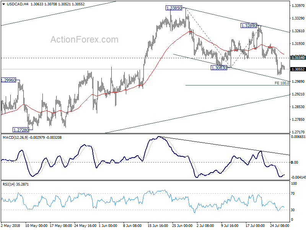Open the chart menu triangle beside USDCAD,H4
The width and height of the screenshot is (306, 230).
click(3, 4)
